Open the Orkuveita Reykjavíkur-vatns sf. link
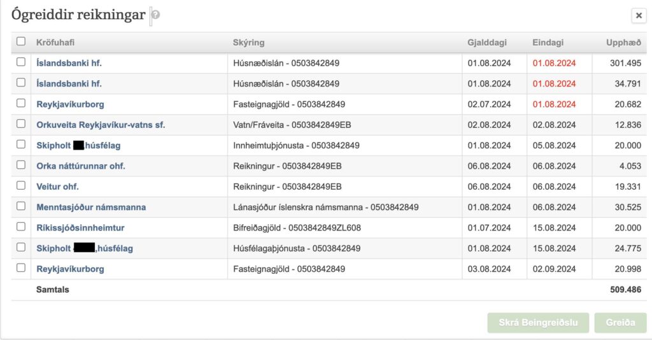The image size is (652, 340). [x=101, y=125]
